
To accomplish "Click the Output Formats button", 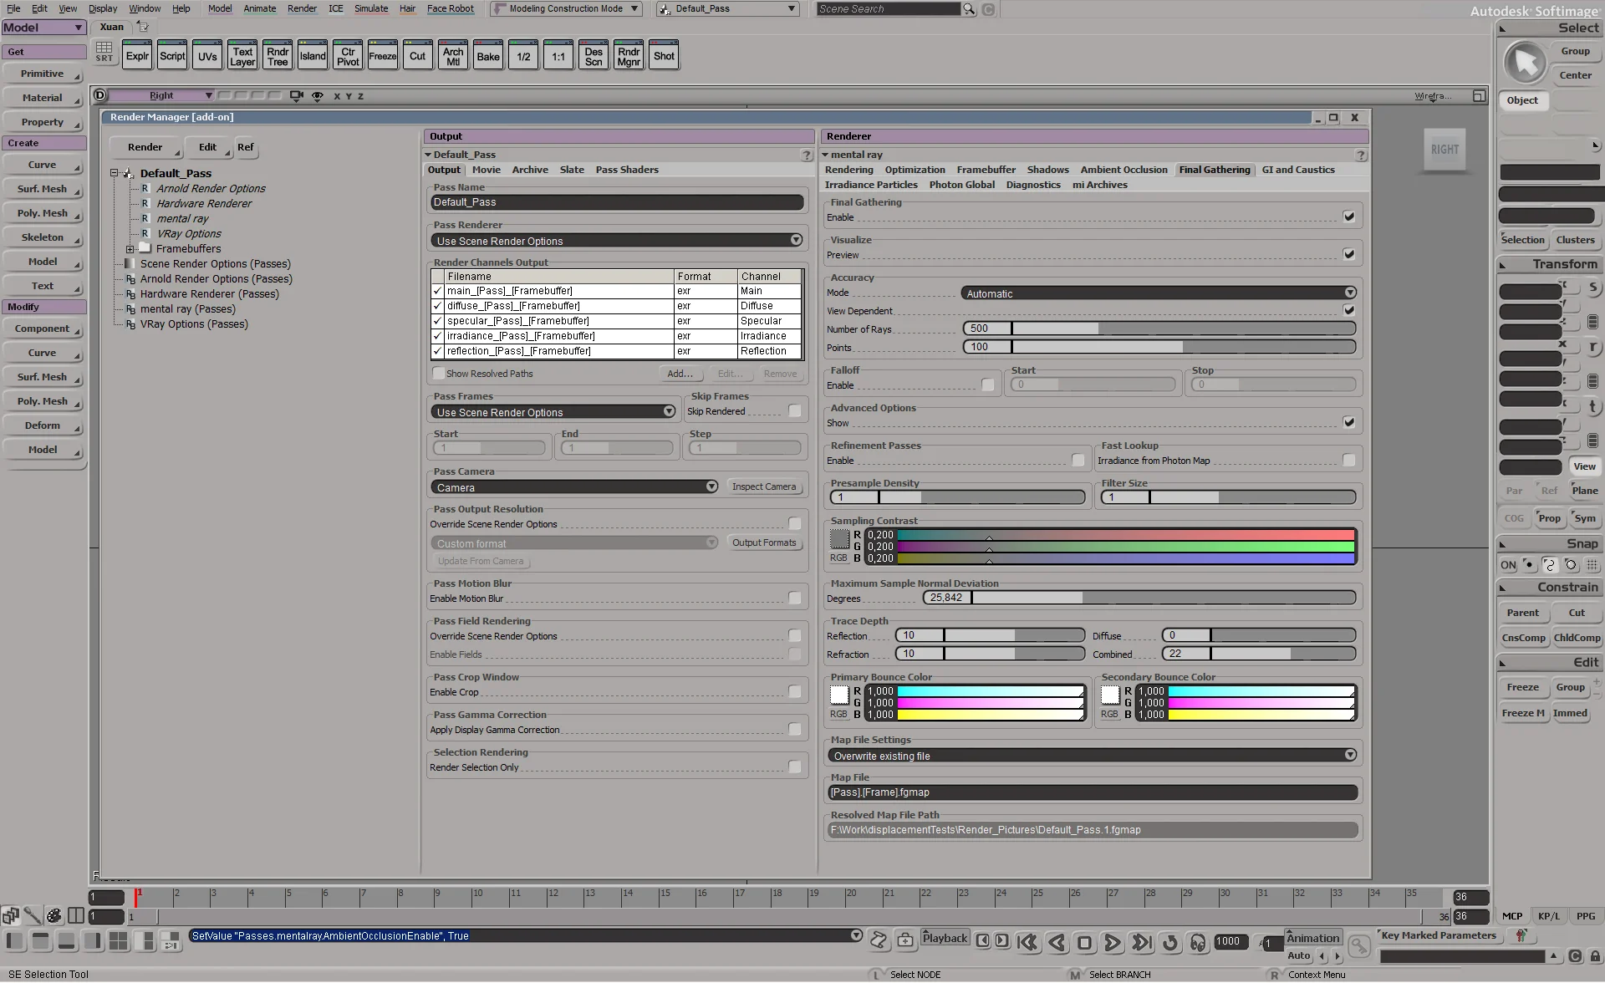I will pos(763,542).
